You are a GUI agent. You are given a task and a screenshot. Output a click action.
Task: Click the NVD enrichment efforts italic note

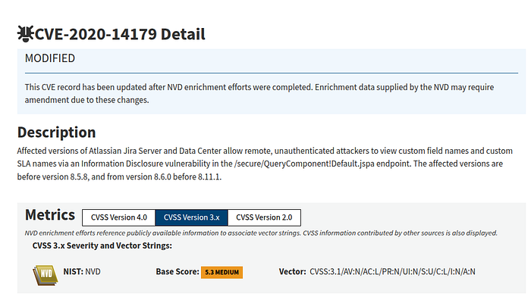[x=261, y=233]
